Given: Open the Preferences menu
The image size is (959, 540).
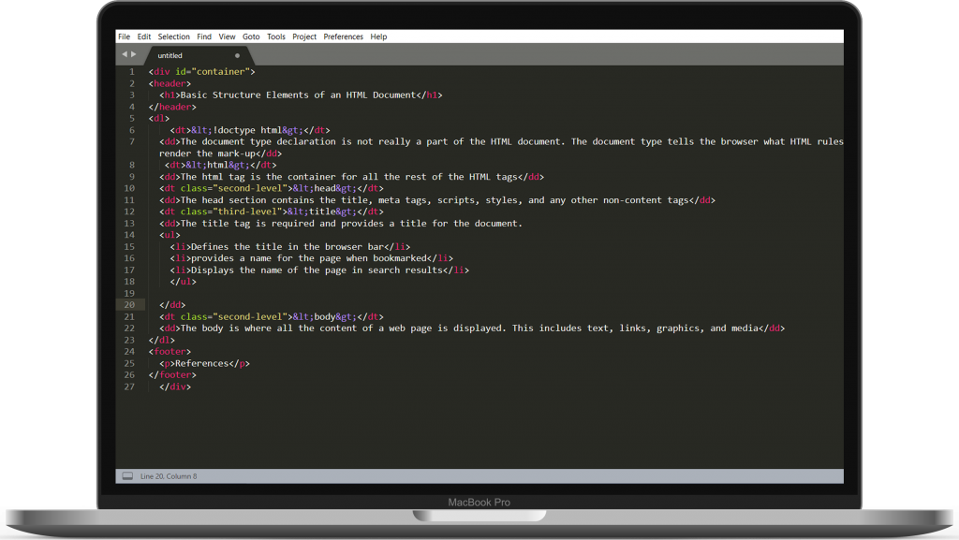Looking at the screenshot, I should 343,36.
